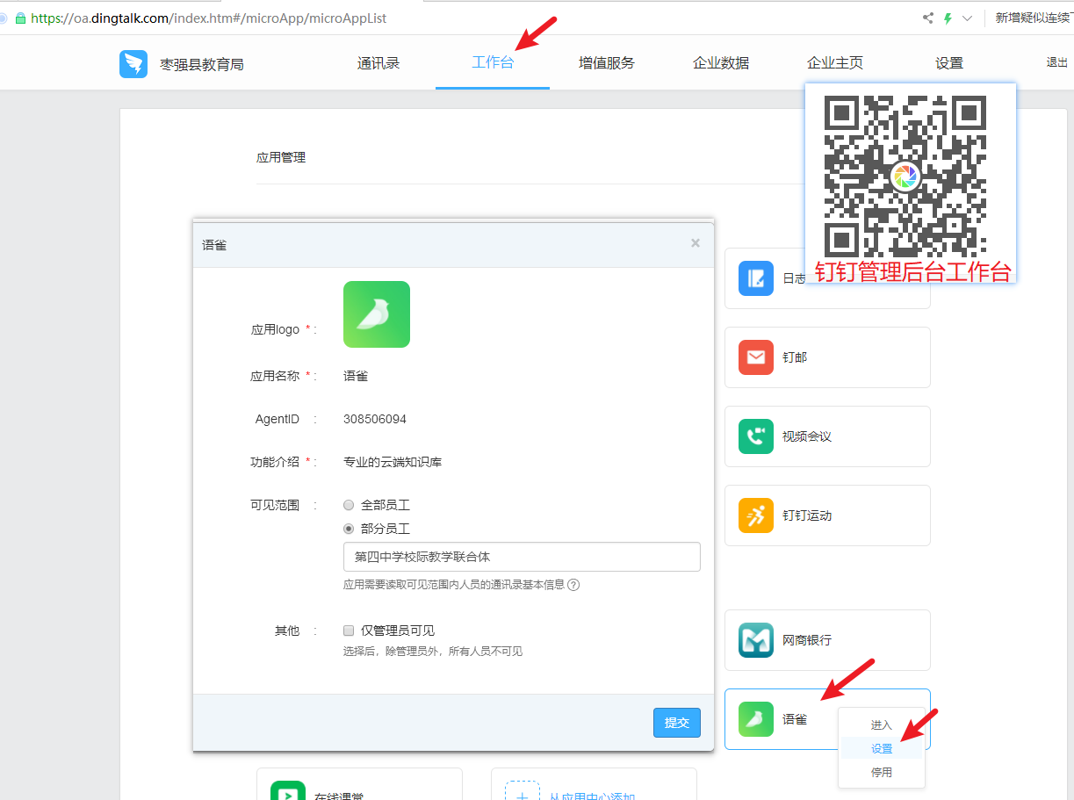Click the 钉钉运动 app card label

click(807, 515)
